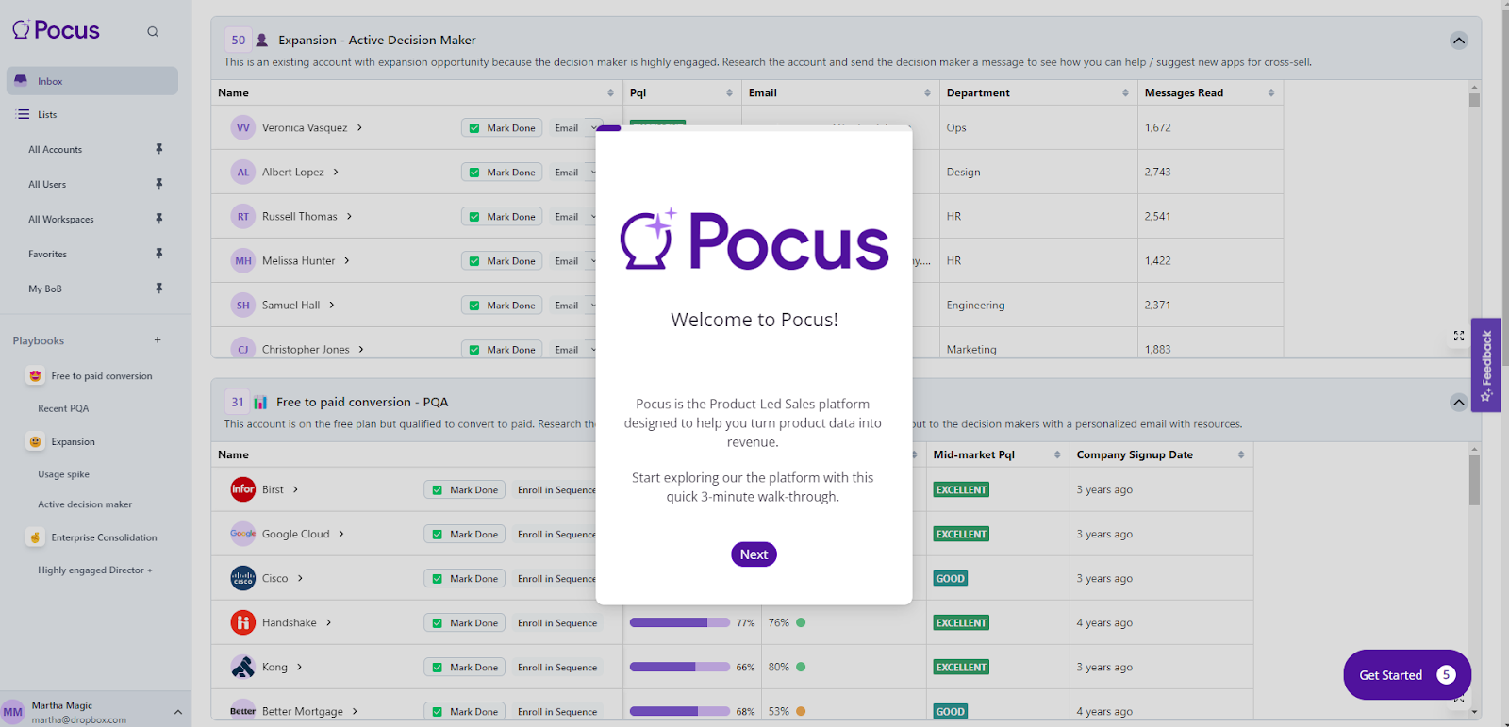Mark Veronica Vasquez as done
The height and width of the screenshot is (727, 1509).
[502, 127]
